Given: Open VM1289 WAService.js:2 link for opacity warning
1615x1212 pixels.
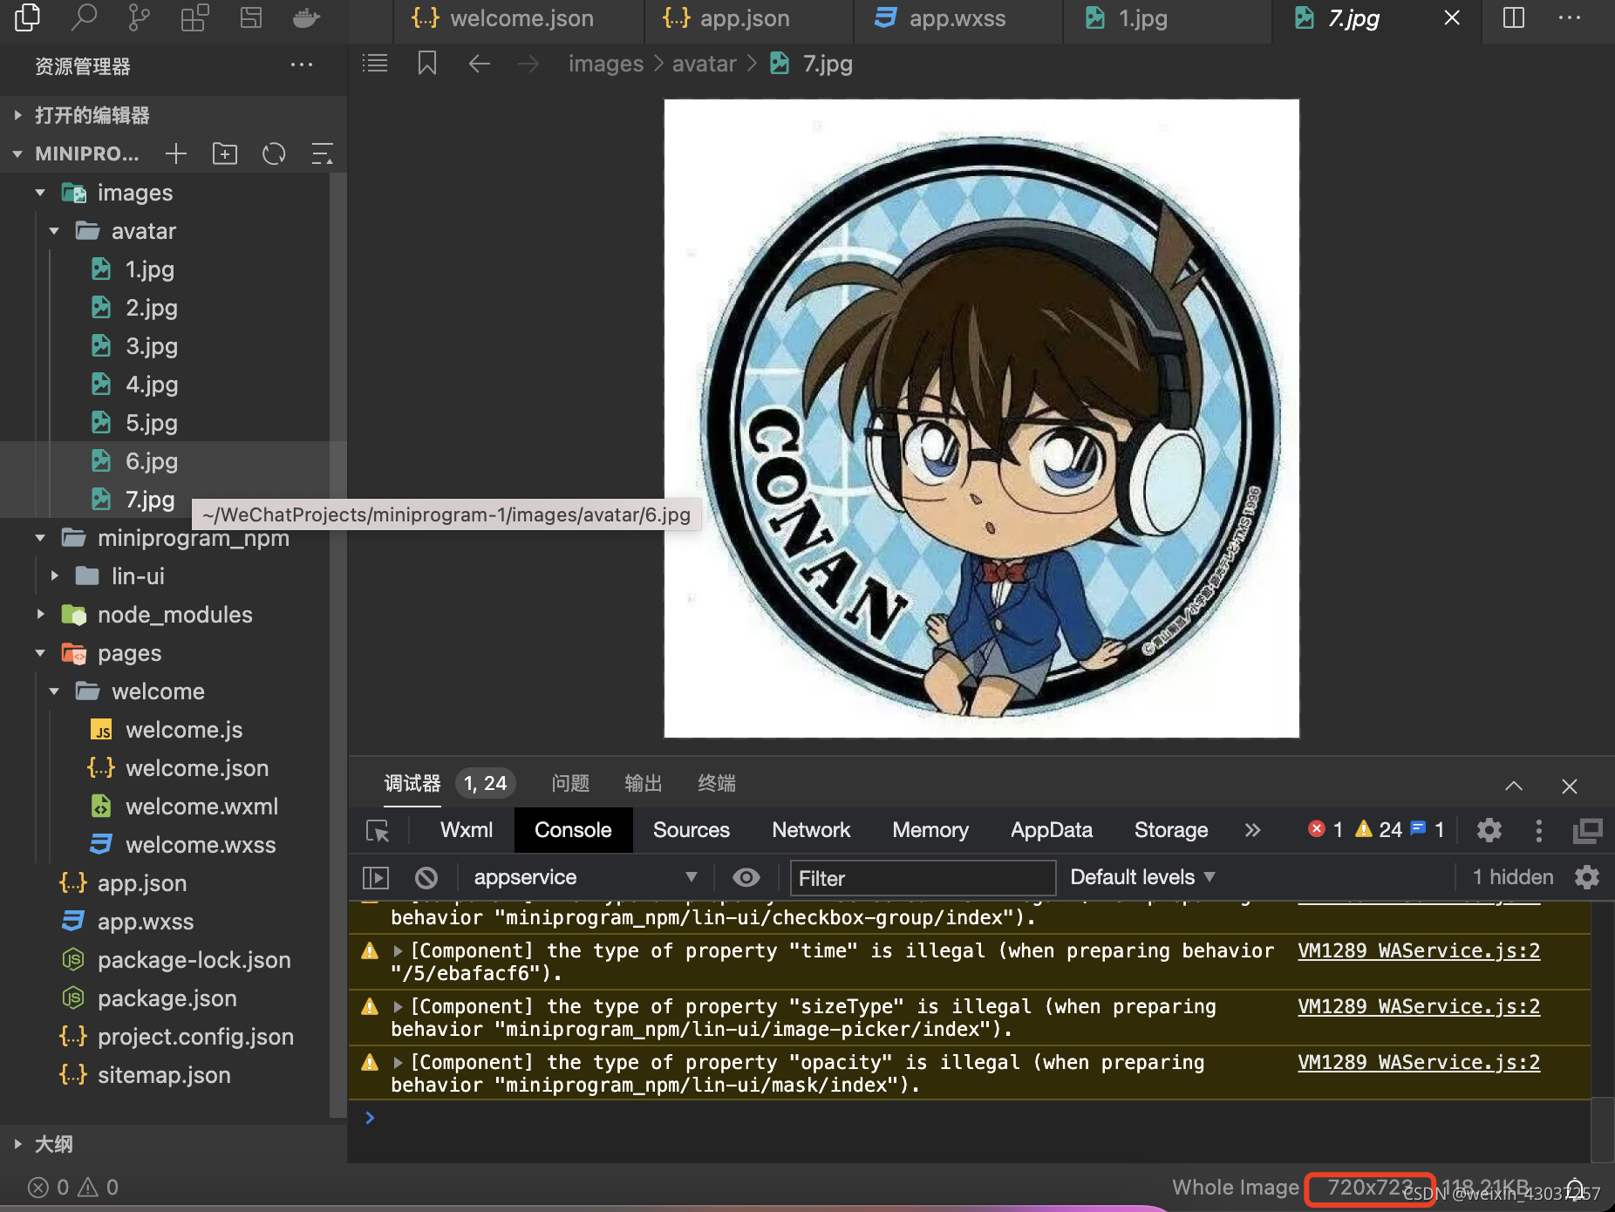Looking at the screenshot, I should point(1419,1063).
